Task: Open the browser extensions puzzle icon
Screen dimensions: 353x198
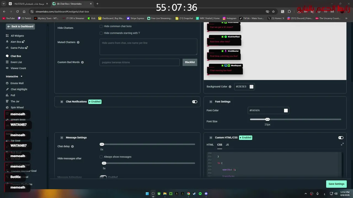Action: point(289,12)
